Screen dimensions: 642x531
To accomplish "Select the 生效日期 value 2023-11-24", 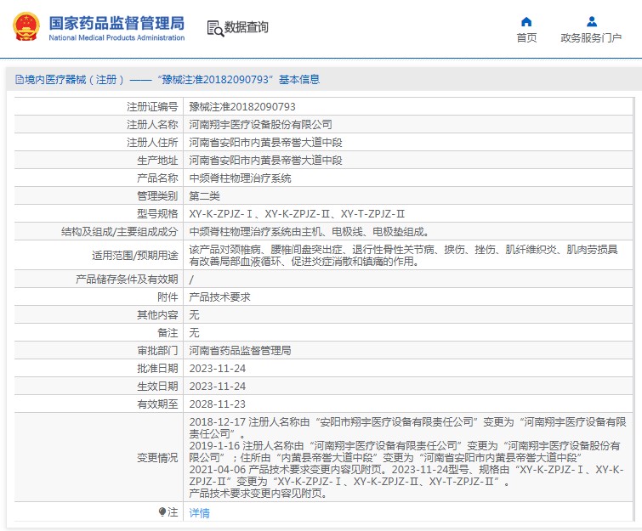I will (218, 387).
